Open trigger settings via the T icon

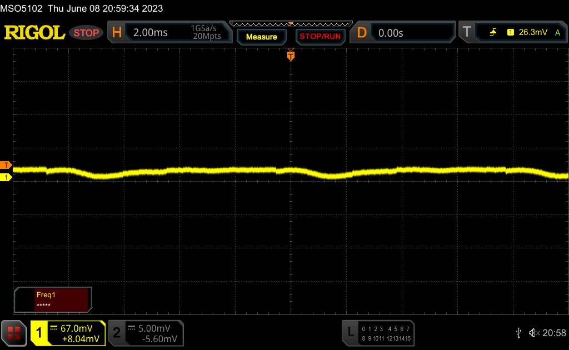(x=467, y=32)
